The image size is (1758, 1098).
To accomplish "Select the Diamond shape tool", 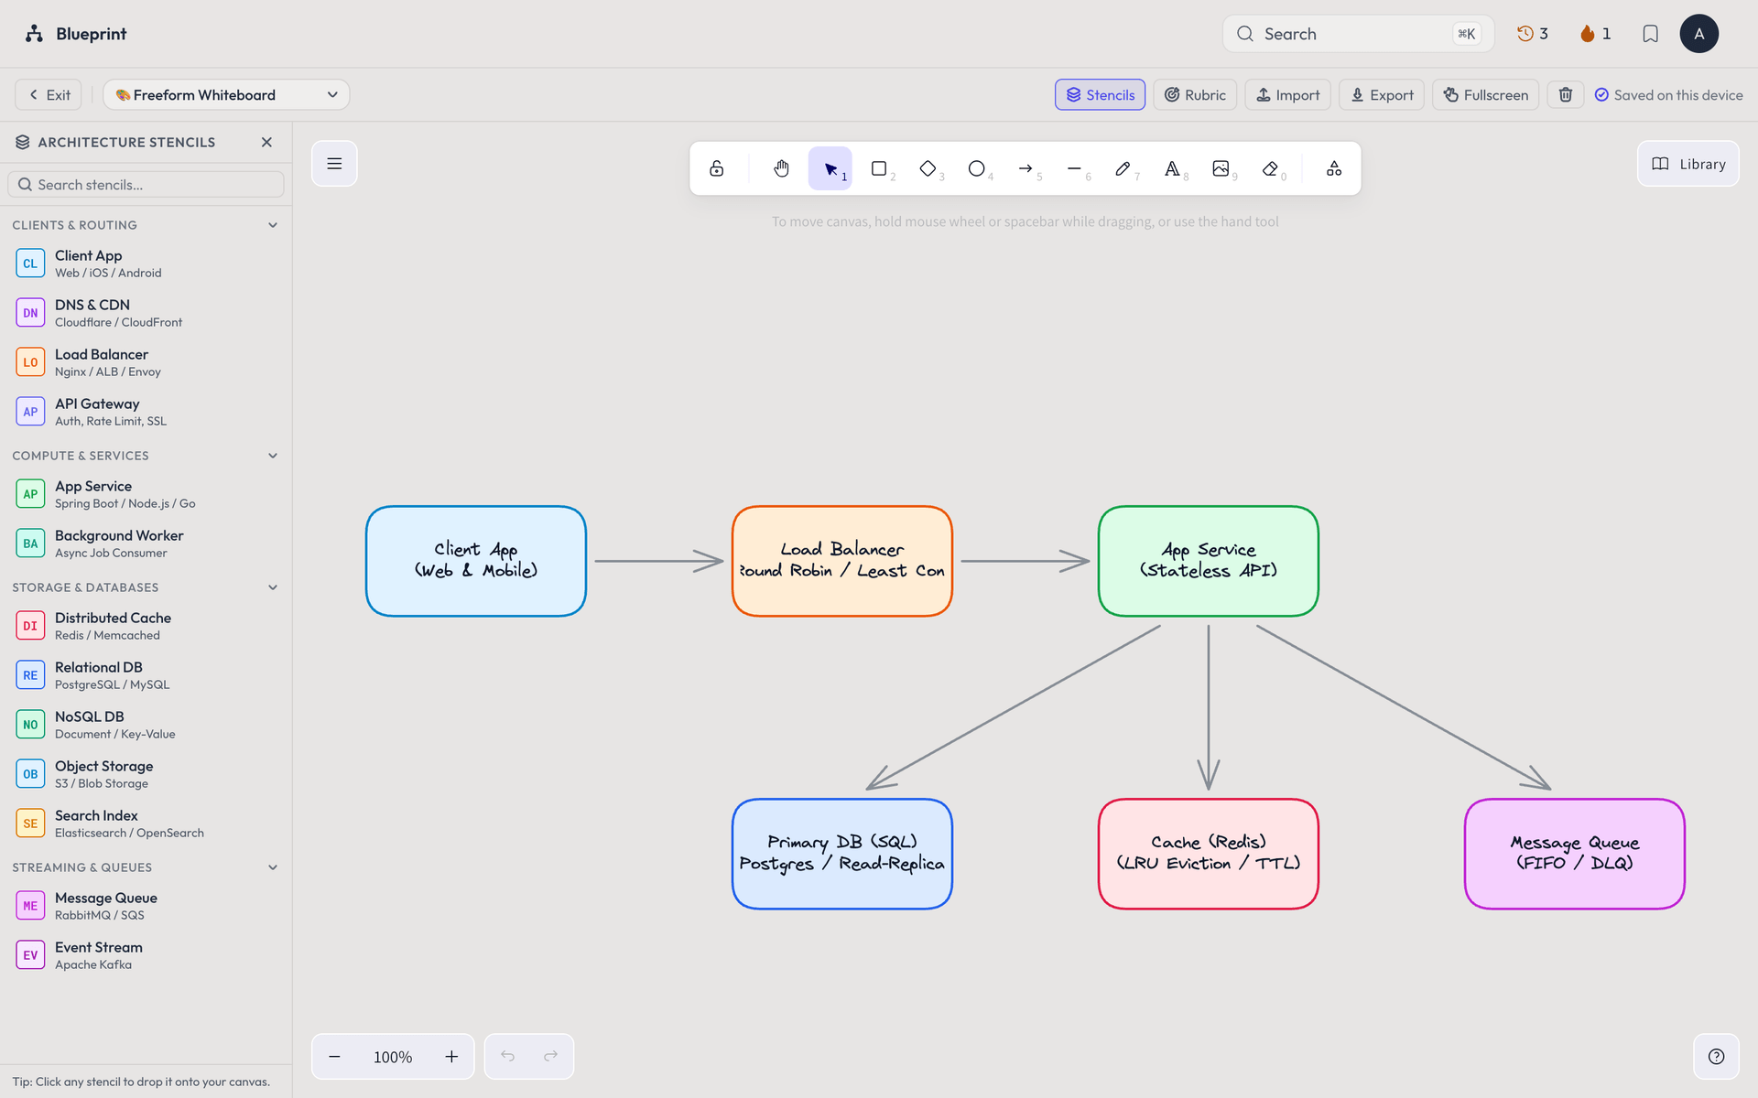I will [928, 168].
